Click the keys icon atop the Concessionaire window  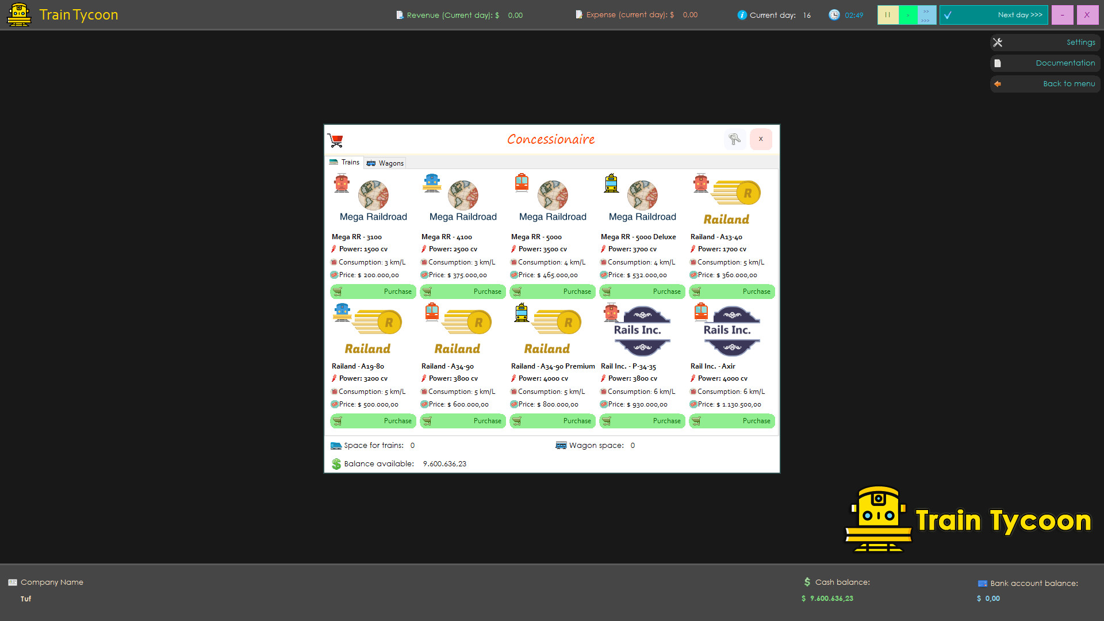click(x=735, y=139)
